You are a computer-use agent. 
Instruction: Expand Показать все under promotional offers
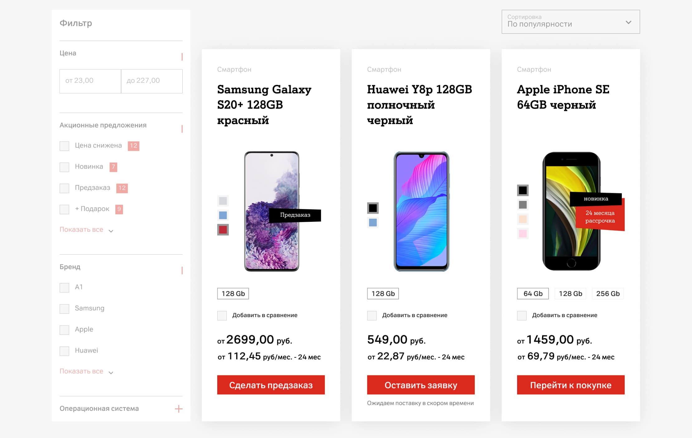click(x=86, y=230)
